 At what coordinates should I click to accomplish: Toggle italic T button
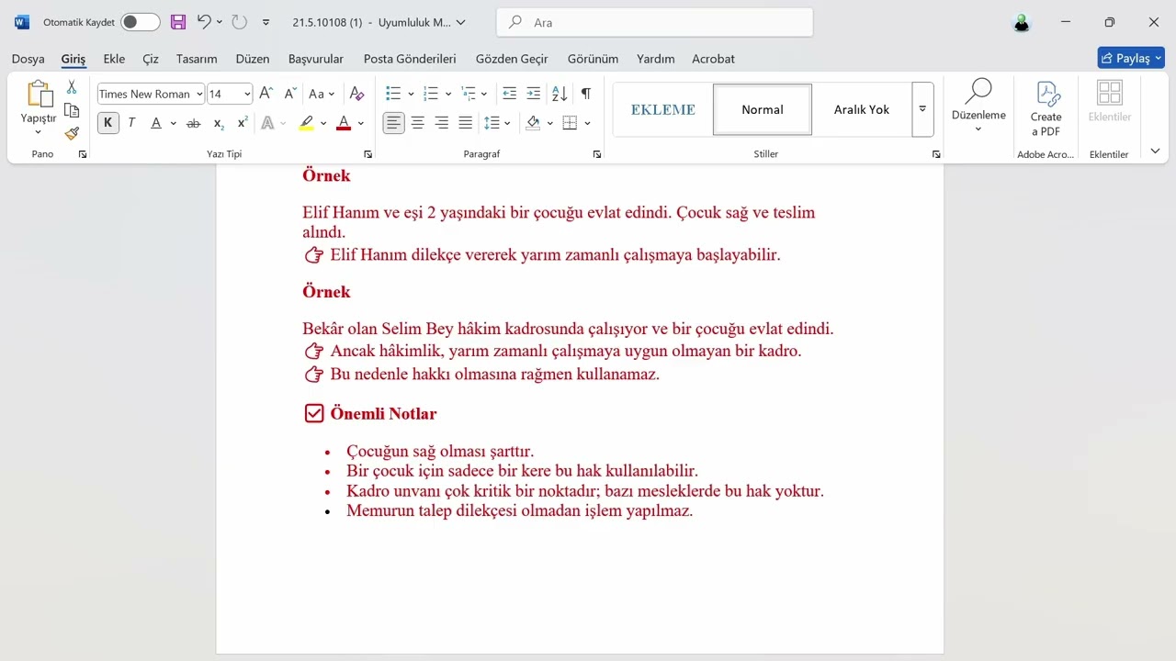coord(131,123)
